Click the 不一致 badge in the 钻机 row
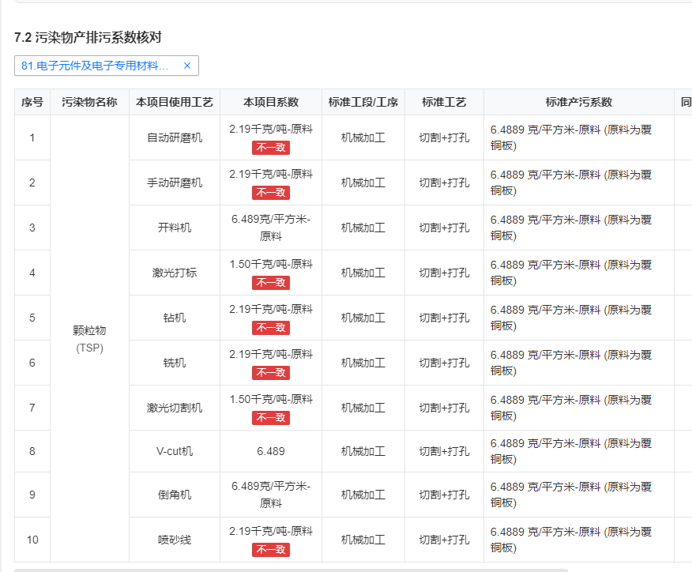692x572 pixels. tap(271, 328)
